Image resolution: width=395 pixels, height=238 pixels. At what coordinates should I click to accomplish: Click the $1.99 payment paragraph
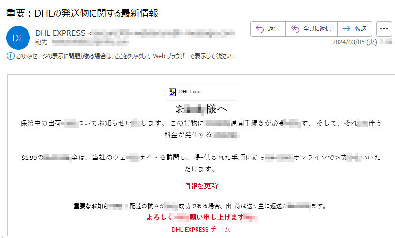click(200, 158)
